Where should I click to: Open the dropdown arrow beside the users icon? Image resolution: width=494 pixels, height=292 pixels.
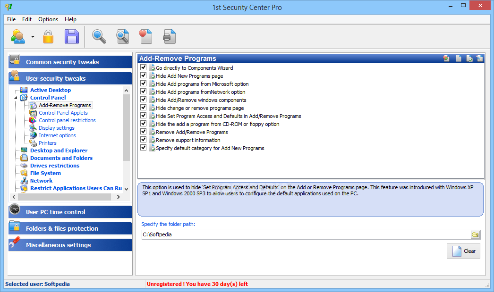point(33,37)
